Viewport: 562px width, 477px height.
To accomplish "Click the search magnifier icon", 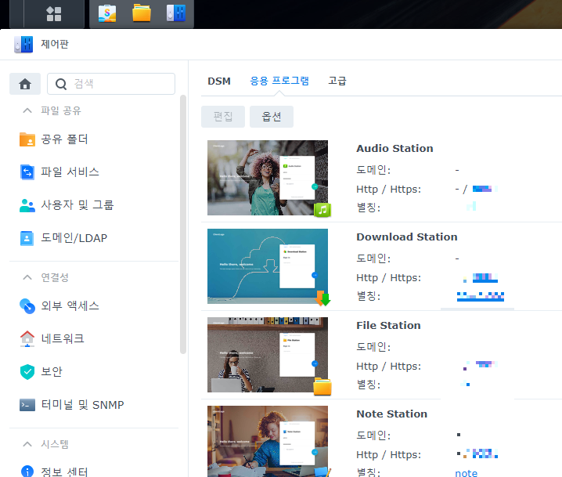I will coord(61,84).
